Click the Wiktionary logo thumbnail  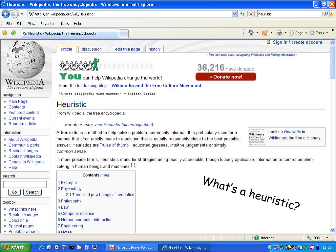coord(257,137)
